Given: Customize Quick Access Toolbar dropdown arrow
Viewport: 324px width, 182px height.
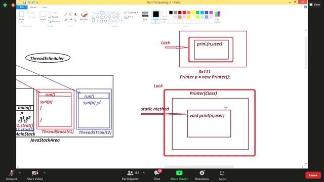Looking at the screenshot, I should [x=37, y=3].
